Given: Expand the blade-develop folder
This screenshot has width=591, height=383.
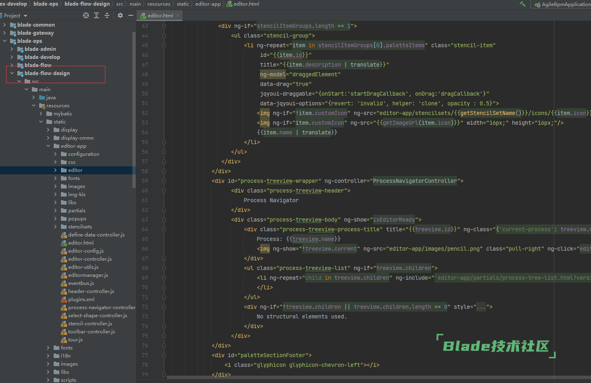Looking at the screenshot, I should coord(12,57).
